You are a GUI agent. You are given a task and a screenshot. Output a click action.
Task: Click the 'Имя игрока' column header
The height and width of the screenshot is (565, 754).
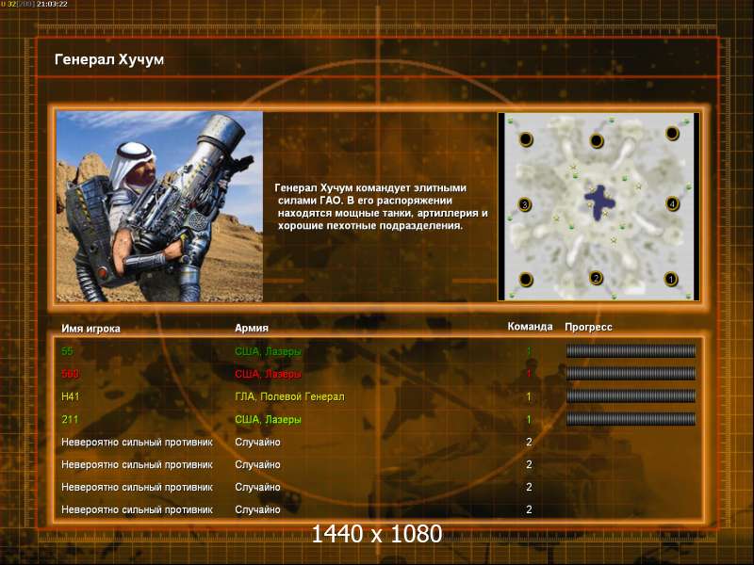pyautogui.click(x=90, y=329)
